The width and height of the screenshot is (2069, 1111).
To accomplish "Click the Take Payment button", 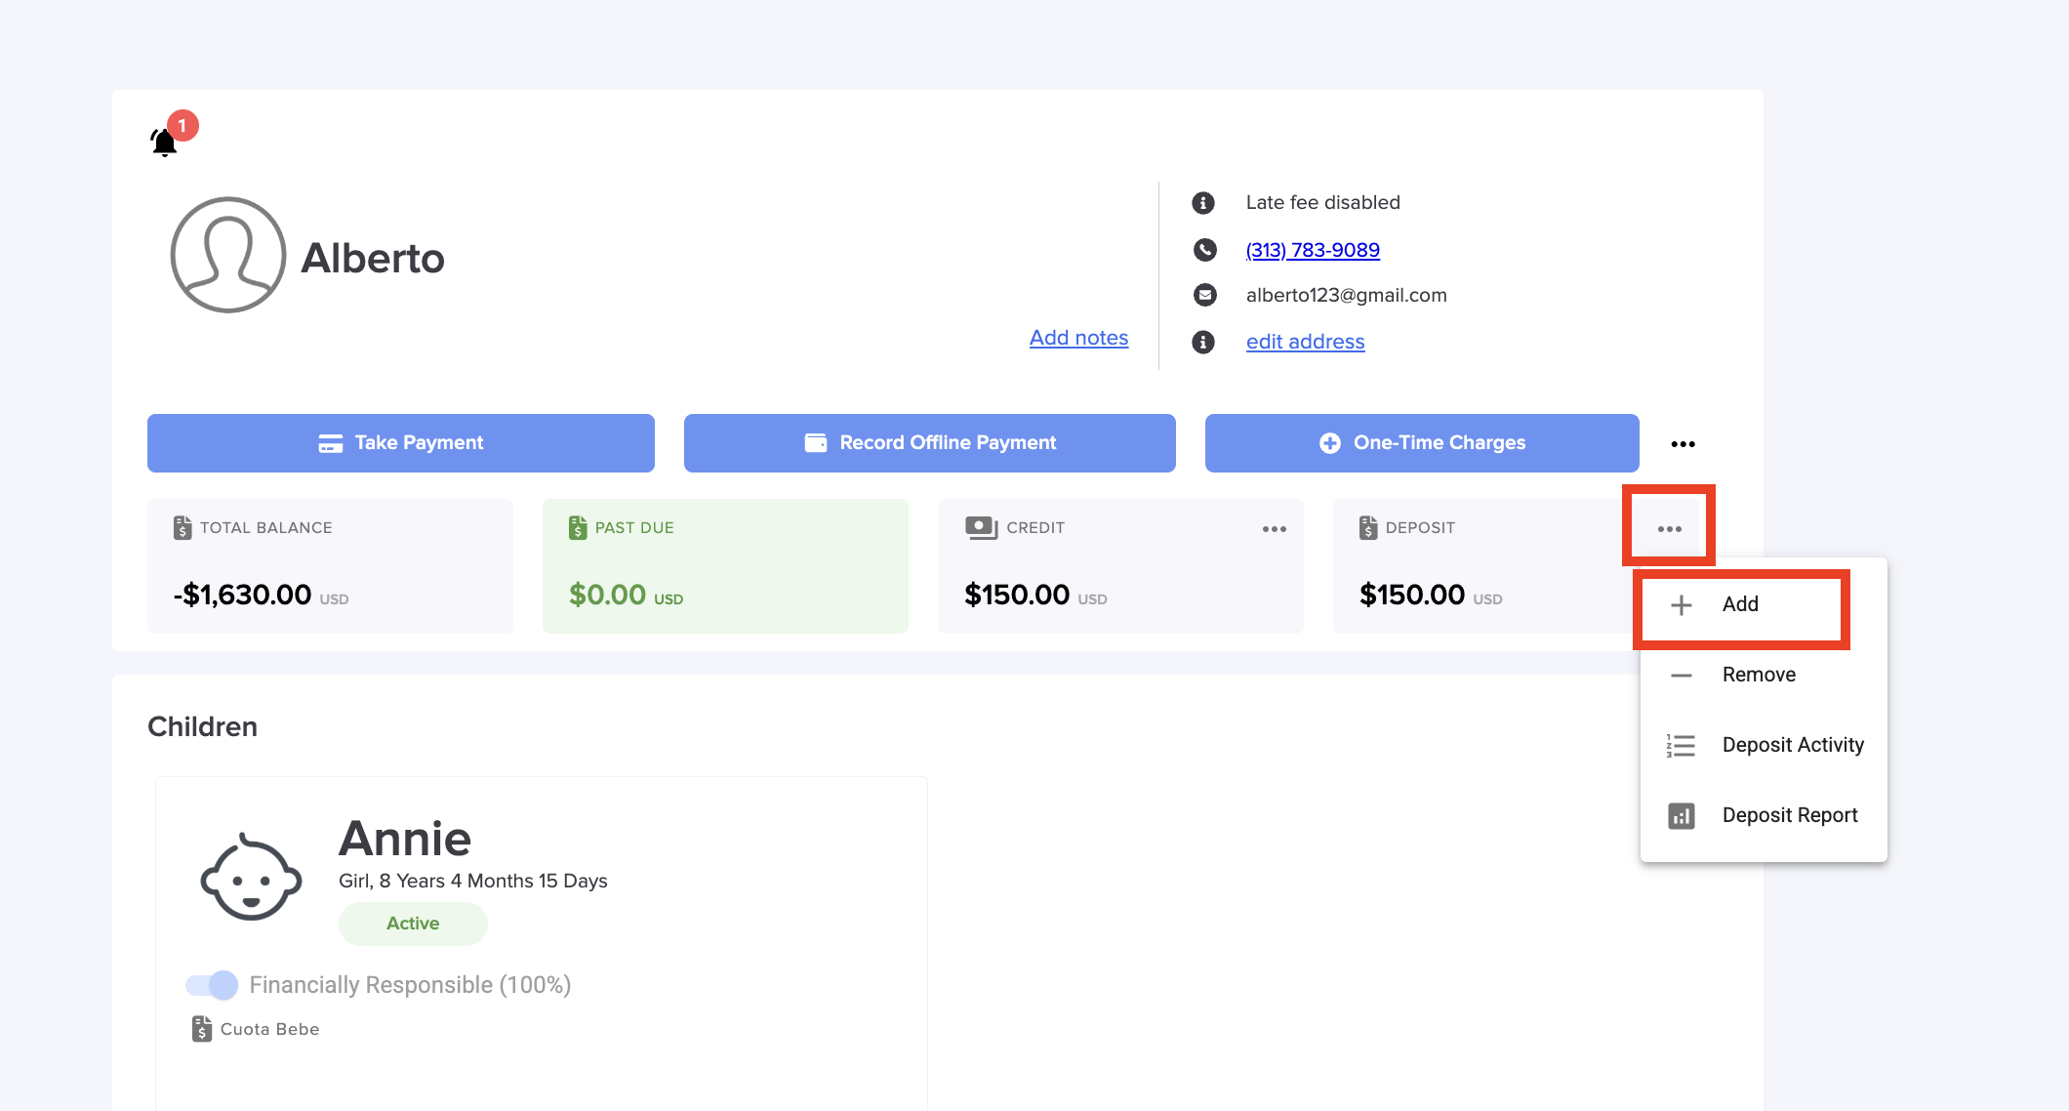I will tap(400, 443).
